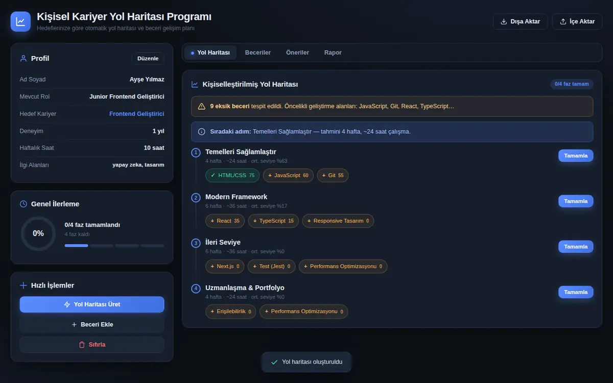613x383 pixels.
Task: Click the name Ayşe Yılmaz
Action: [x=147, y=80]
